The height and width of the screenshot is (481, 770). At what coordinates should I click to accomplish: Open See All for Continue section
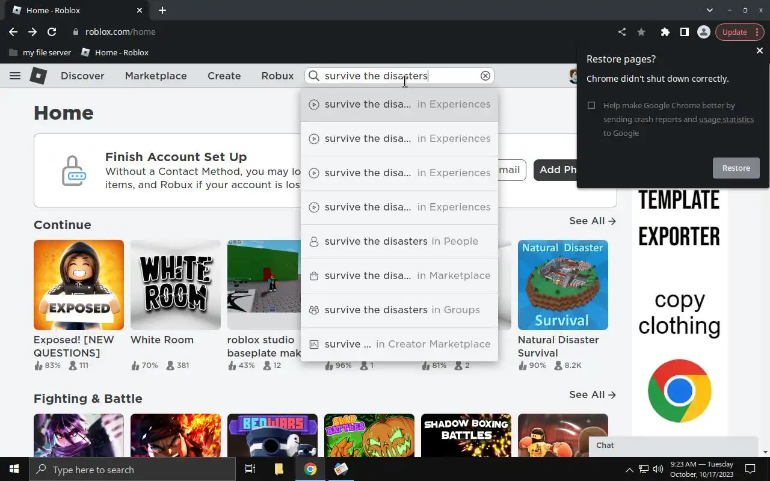click(593, 221)
